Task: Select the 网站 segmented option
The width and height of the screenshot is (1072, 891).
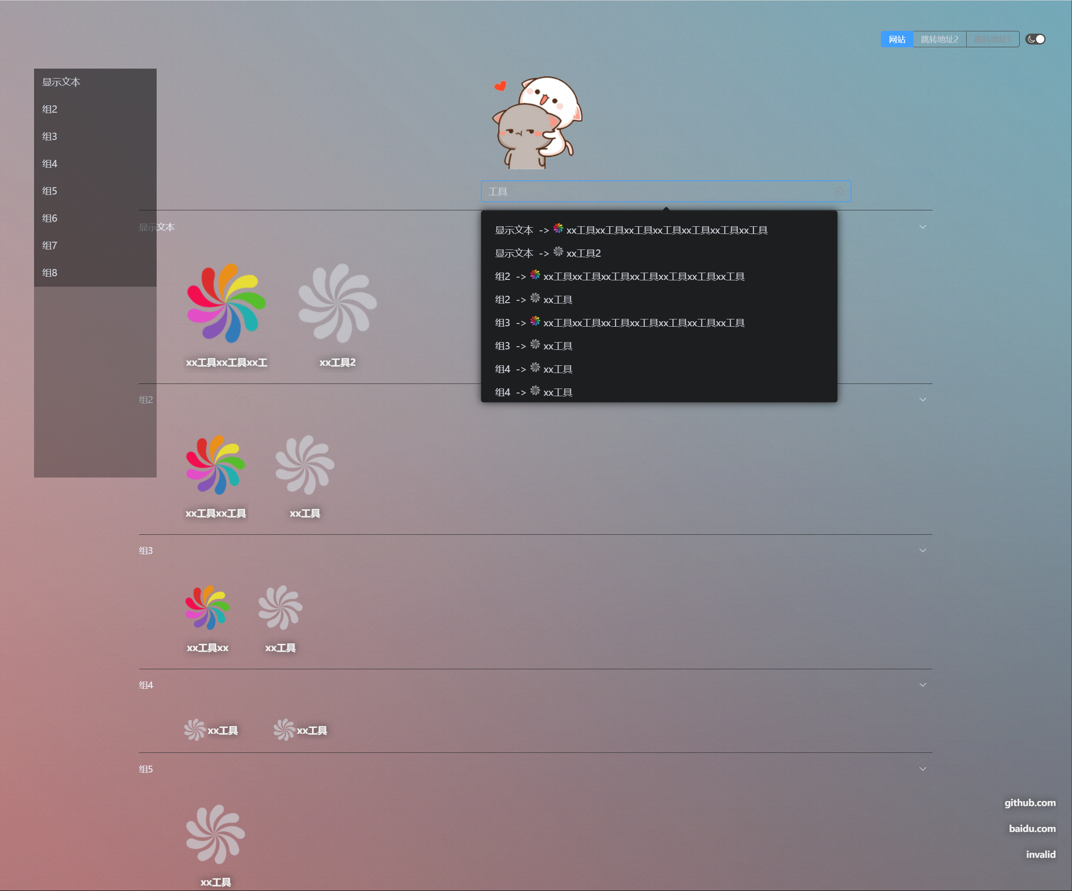Action: point(896,40)
